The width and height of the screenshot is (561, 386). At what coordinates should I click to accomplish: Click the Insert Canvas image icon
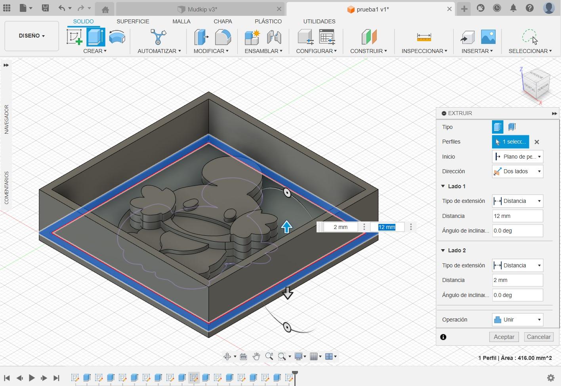488,37
